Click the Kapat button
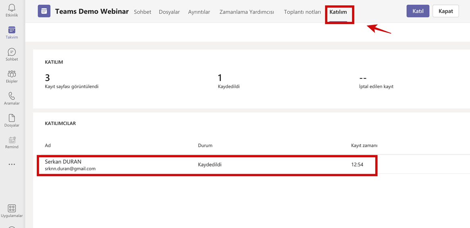470x228 pixels. click(446, 11)
